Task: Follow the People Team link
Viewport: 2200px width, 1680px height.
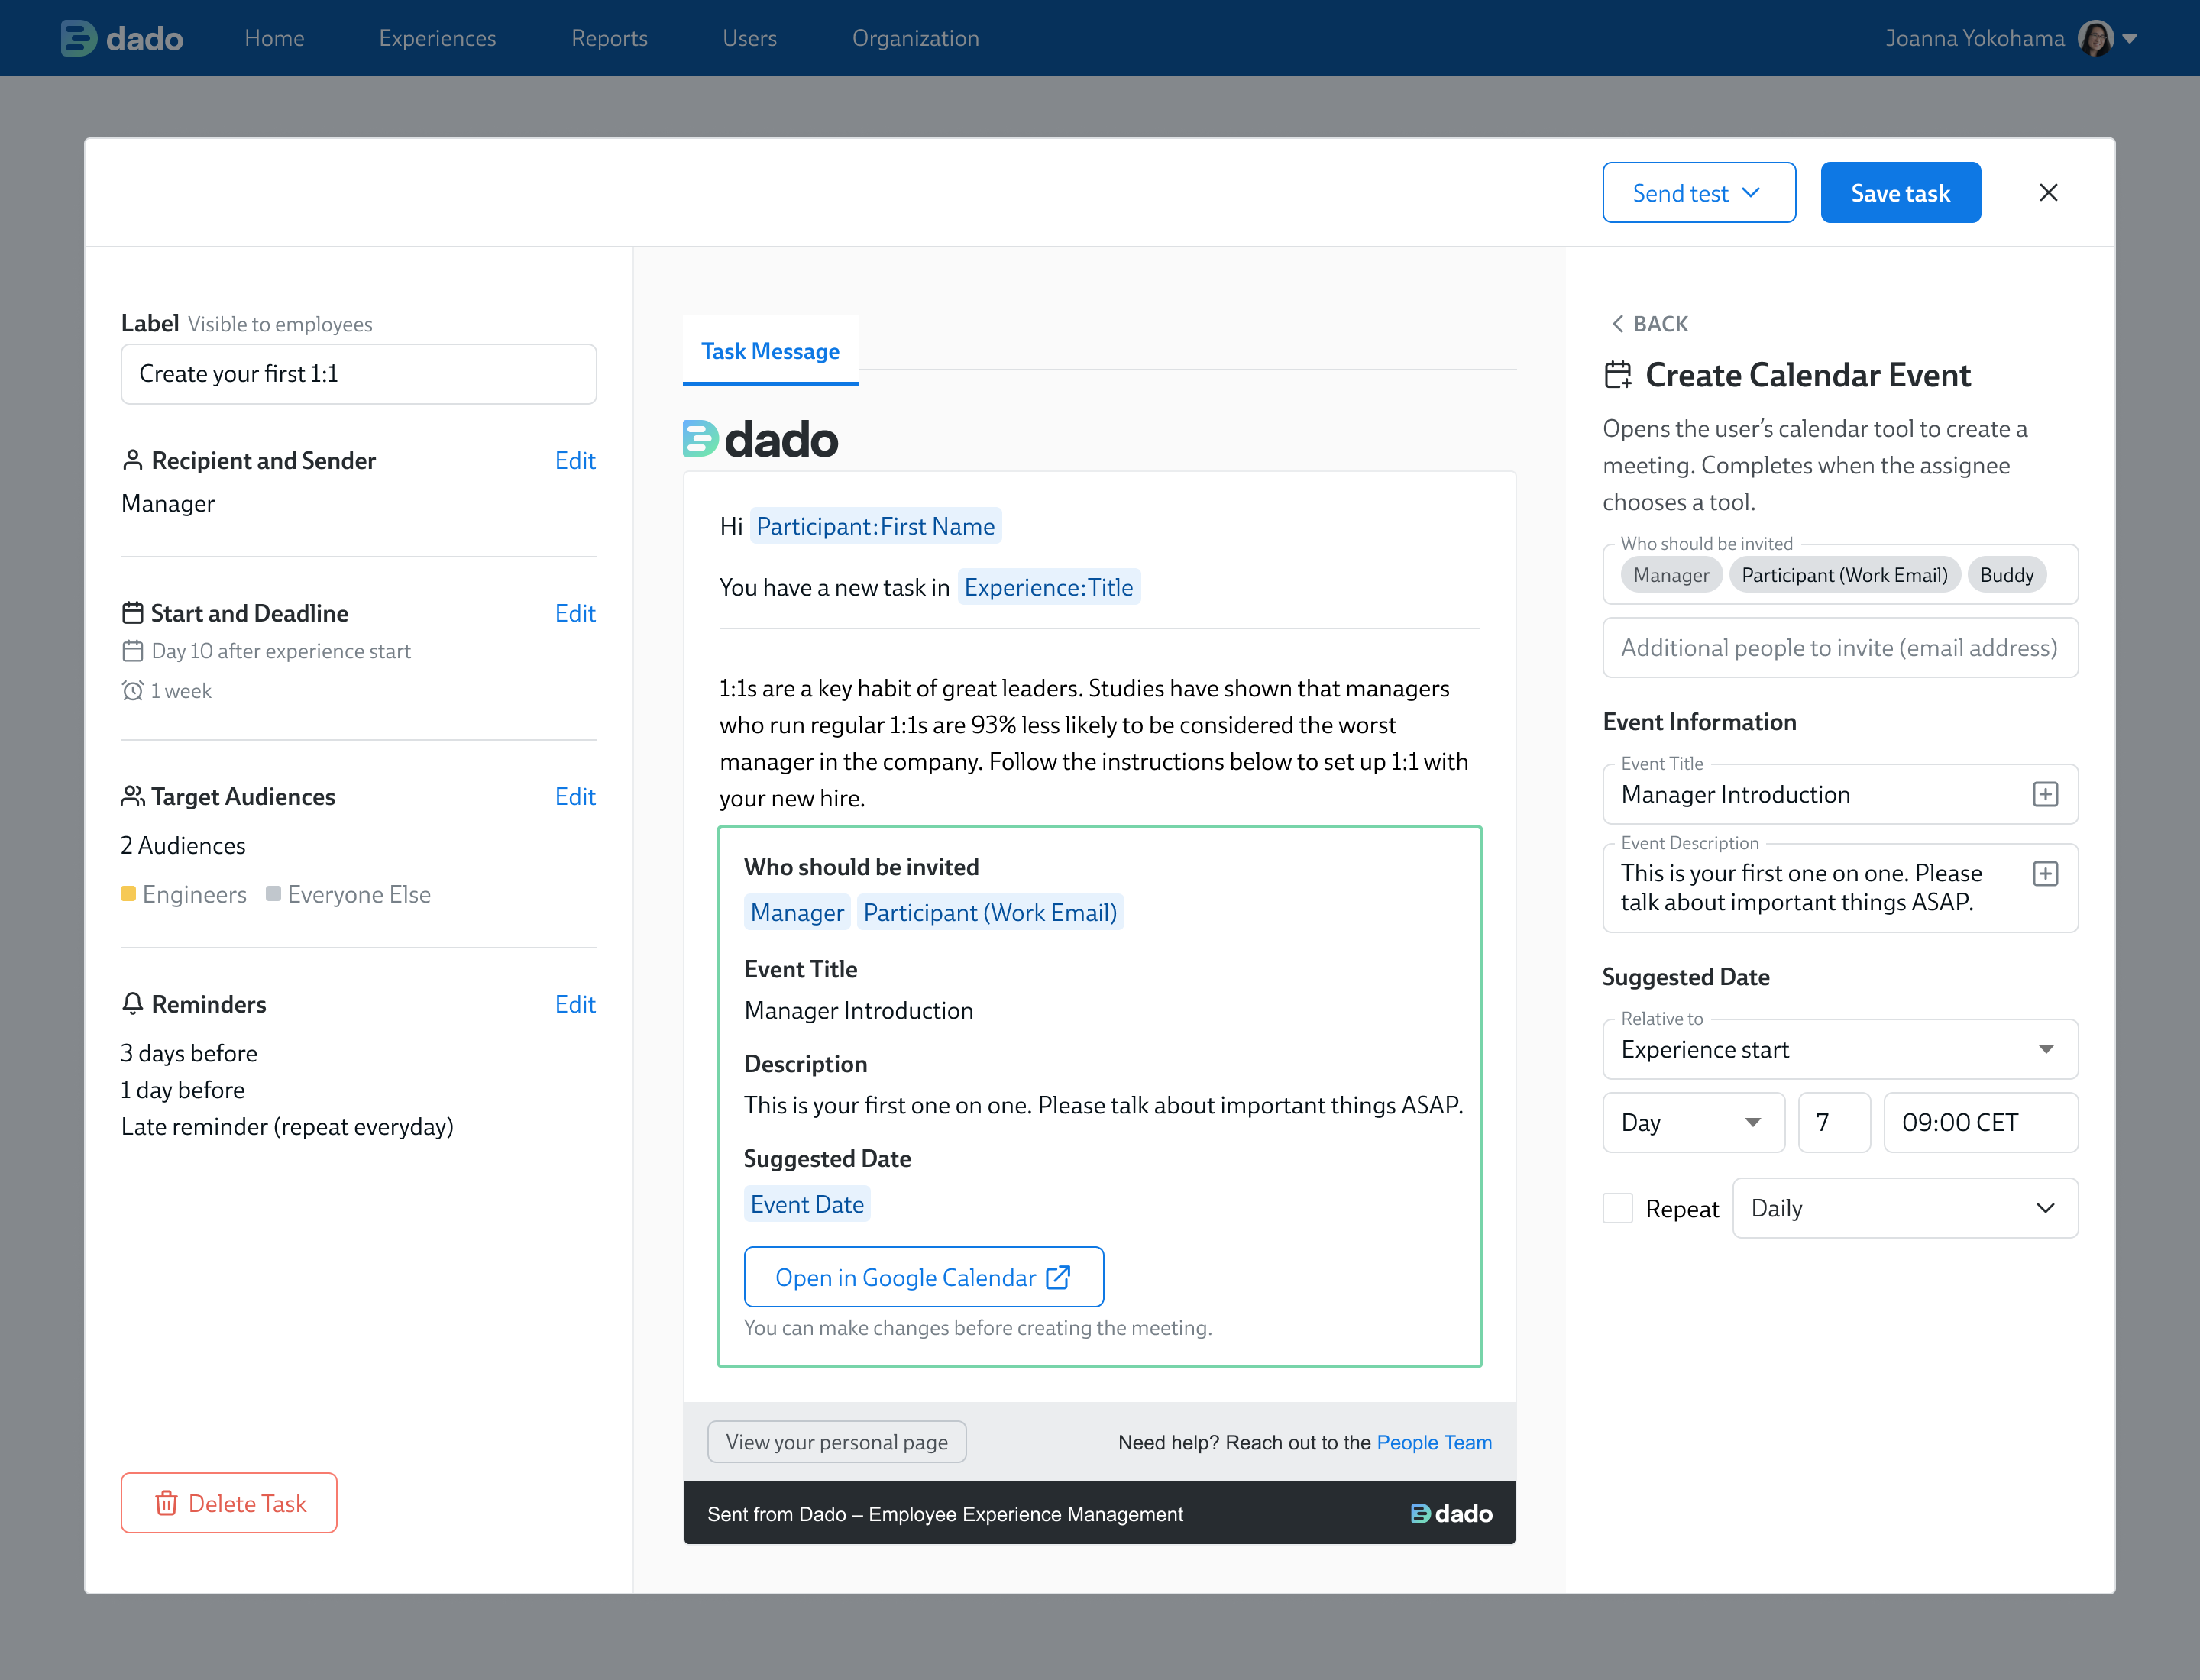Action: [x=1434, y=1442]
